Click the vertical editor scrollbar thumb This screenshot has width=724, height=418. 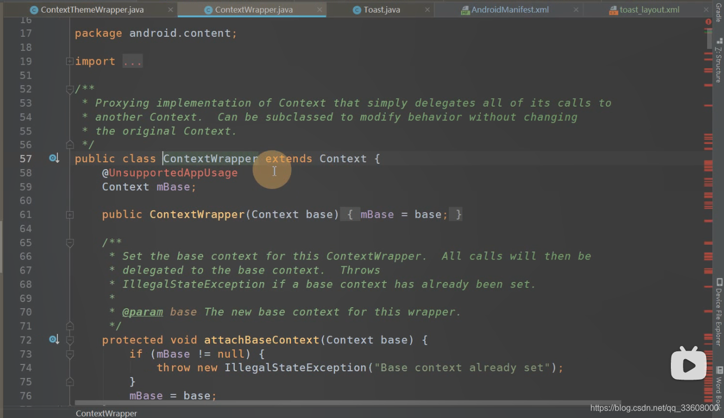(708, 39)
